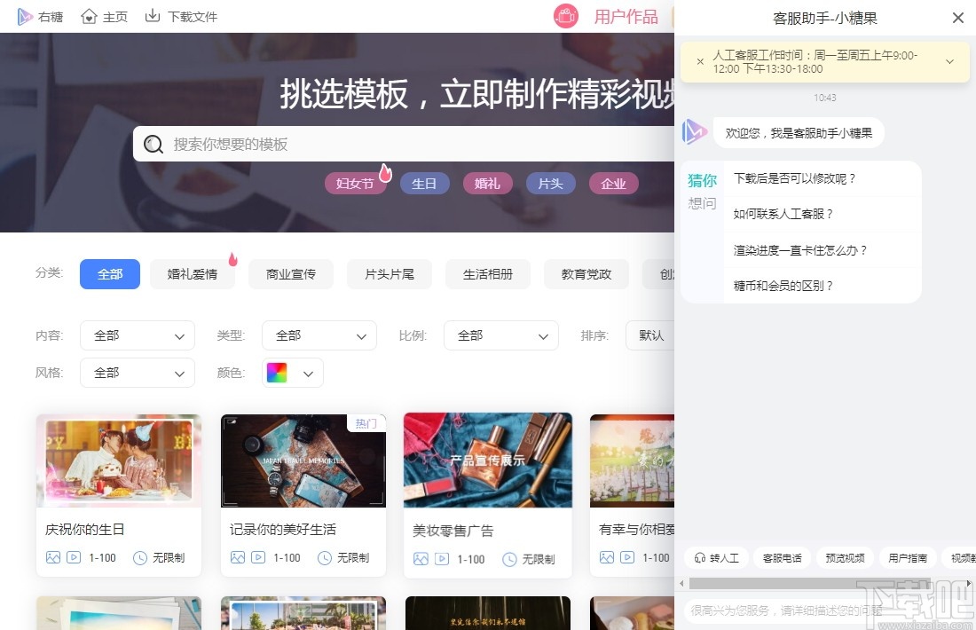
Task: Toggle the 妇女节 tag filter
Action: (x=355, y=184)
